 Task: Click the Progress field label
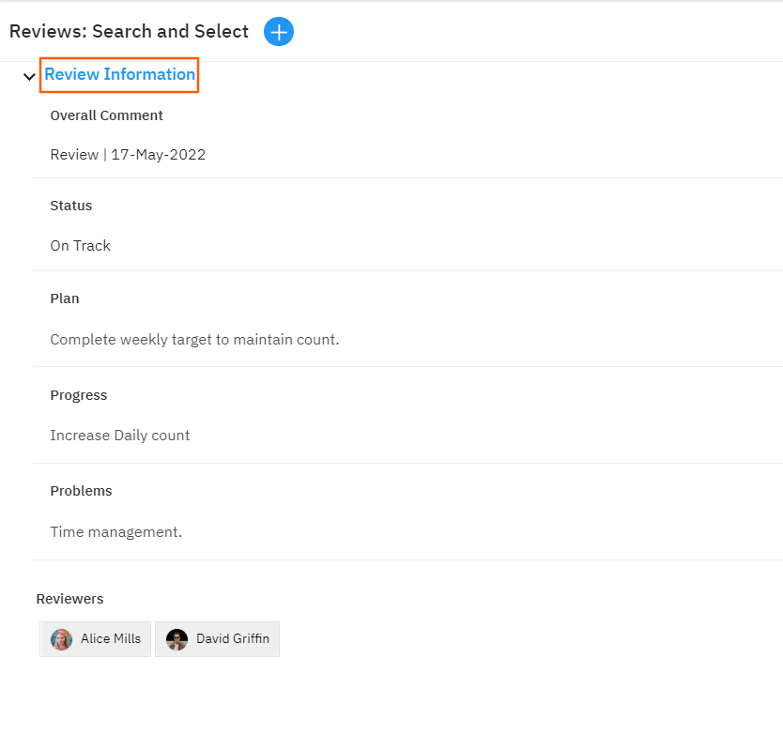point(79,395)
